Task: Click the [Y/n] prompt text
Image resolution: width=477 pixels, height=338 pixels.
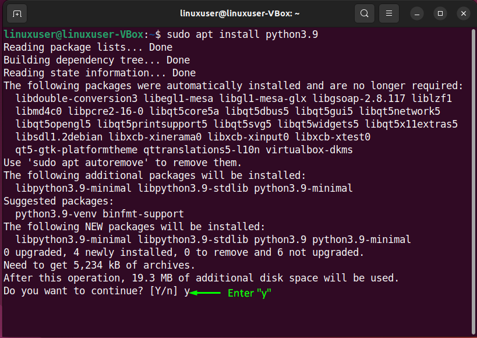Action: [x=165, y=291]
